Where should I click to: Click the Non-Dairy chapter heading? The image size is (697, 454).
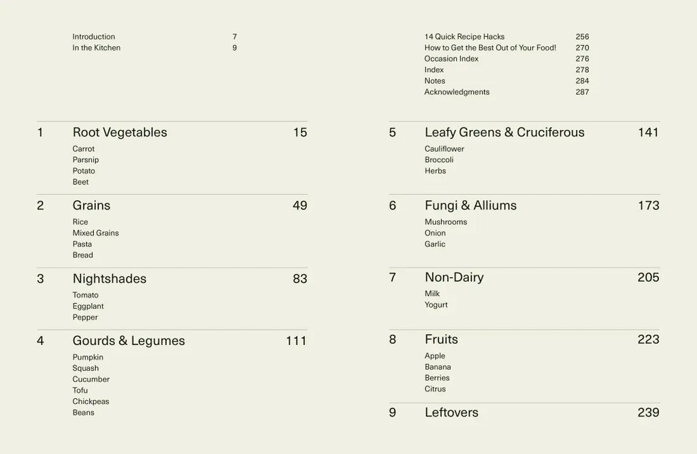point(454,277)
